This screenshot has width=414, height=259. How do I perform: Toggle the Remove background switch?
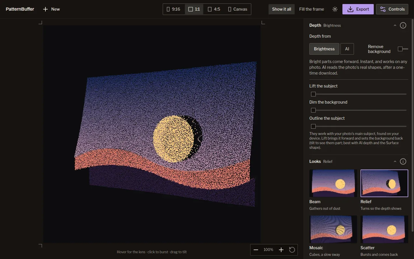[x=403, y=49]
